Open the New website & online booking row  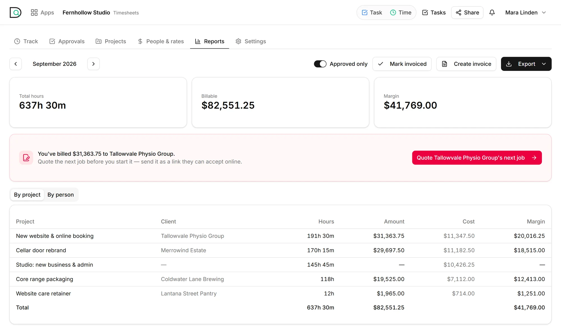click(280, 236)
